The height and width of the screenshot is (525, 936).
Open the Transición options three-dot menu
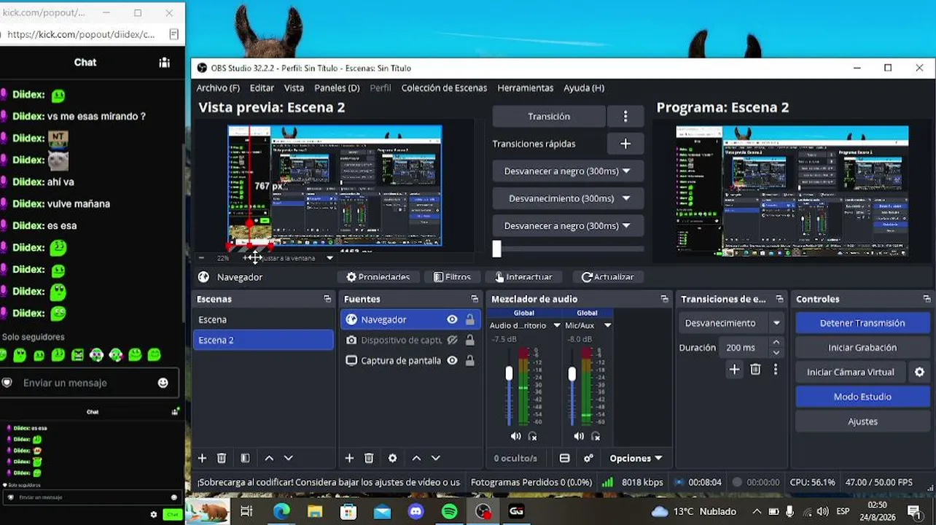625,117
